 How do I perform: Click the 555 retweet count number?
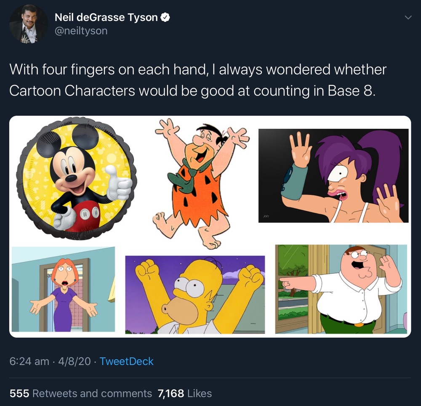point(19,393)
